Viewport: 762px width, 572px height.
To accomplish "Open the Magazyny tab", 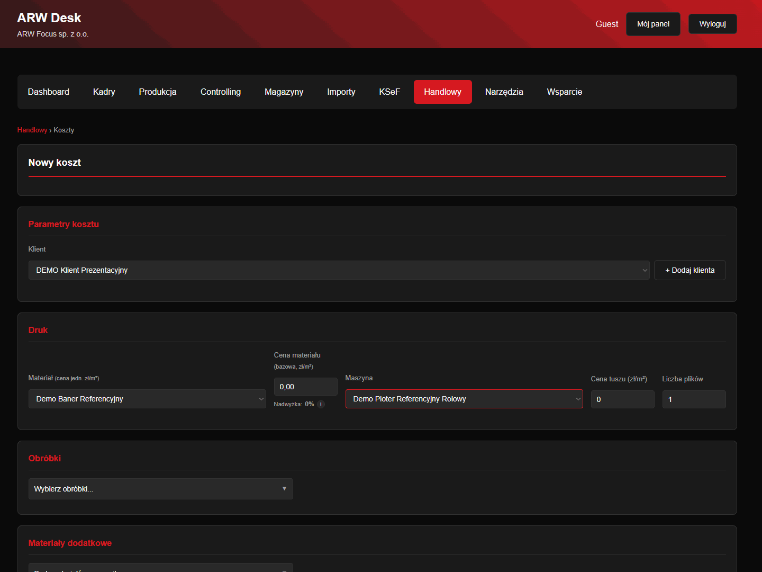I will pyautogui.click(x=284, y=92).
